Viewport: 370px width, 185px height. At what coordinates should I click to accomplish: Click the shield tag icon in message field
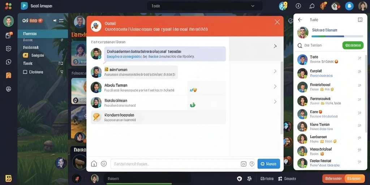252,164
